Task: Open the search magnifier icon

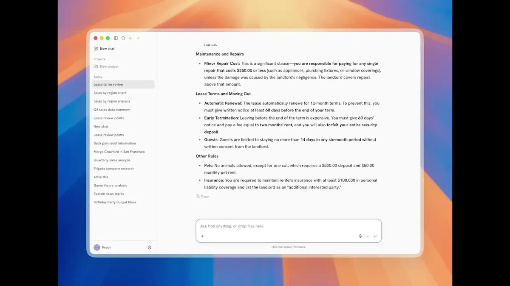Action: point(123,38)
